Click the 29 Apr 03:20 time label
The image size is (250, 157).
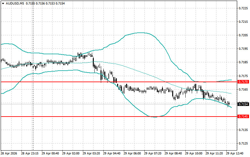coord(91,153)
